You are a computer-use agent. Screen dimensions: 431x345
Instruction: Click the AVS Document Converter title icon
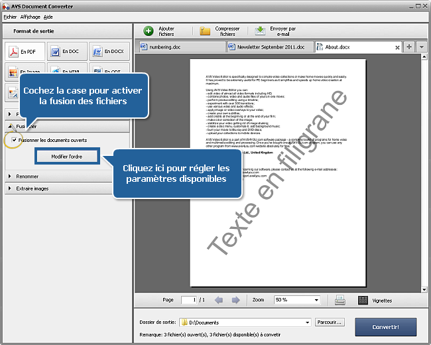pos(6,7)
